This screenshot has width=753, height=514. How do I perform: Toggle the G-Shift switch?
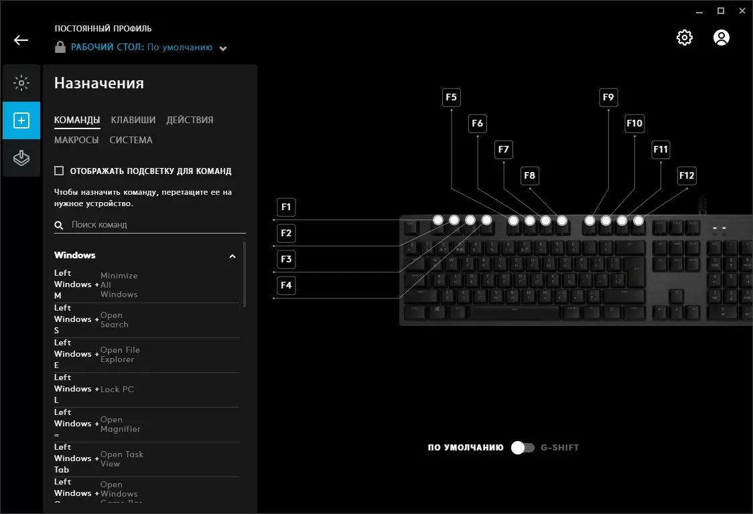523,448
